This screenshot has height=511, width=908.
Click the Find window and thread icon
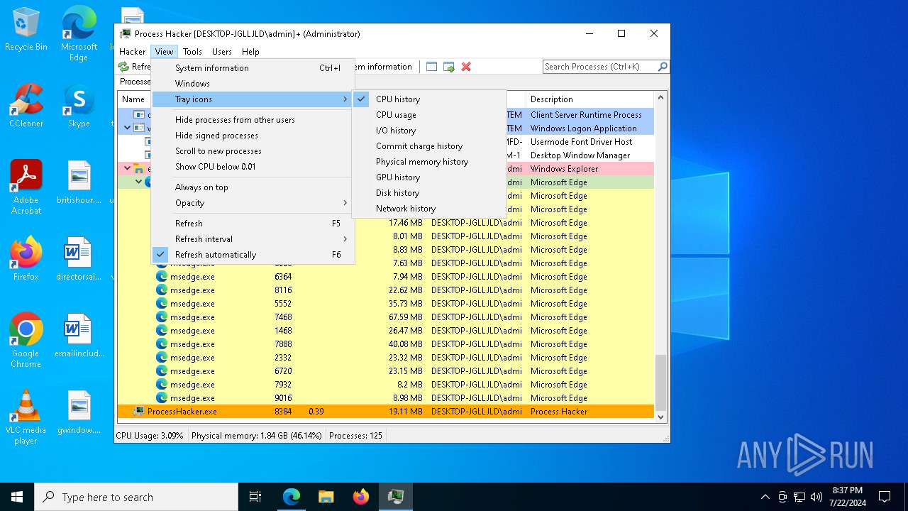pos(449,67)
